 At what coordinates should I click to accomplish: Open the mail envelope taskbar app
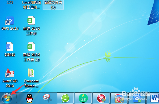pyautogui.click(x=119, y=98)
